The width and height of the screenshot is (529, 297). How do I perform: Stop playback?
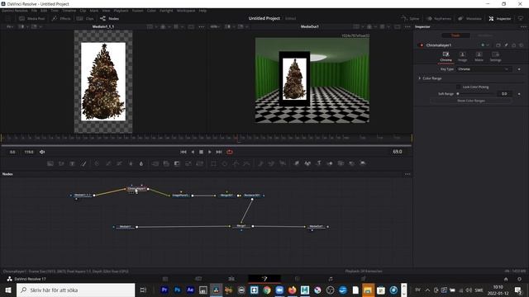pyautogui.click(x=201, y=152)
